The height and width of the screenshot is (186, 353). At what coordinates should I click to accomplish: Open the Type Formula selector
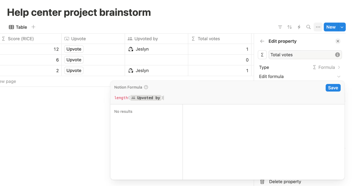pos(326,67)
